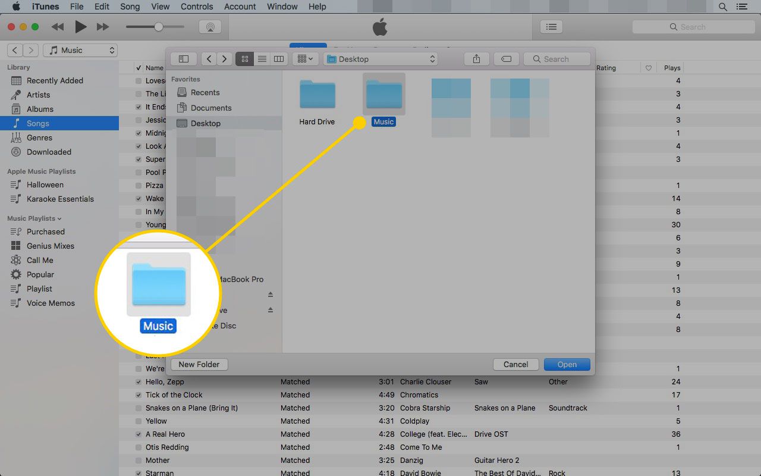Image resolution: width=761 pixels, height=476 pixels.
Task: Open the Help menu
Action: (x=317, y=7)
